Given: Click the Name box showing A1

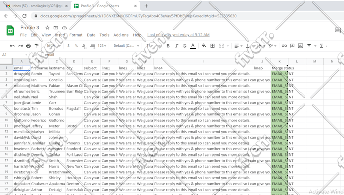Looking at the screenshot, I should coord(15,55).
